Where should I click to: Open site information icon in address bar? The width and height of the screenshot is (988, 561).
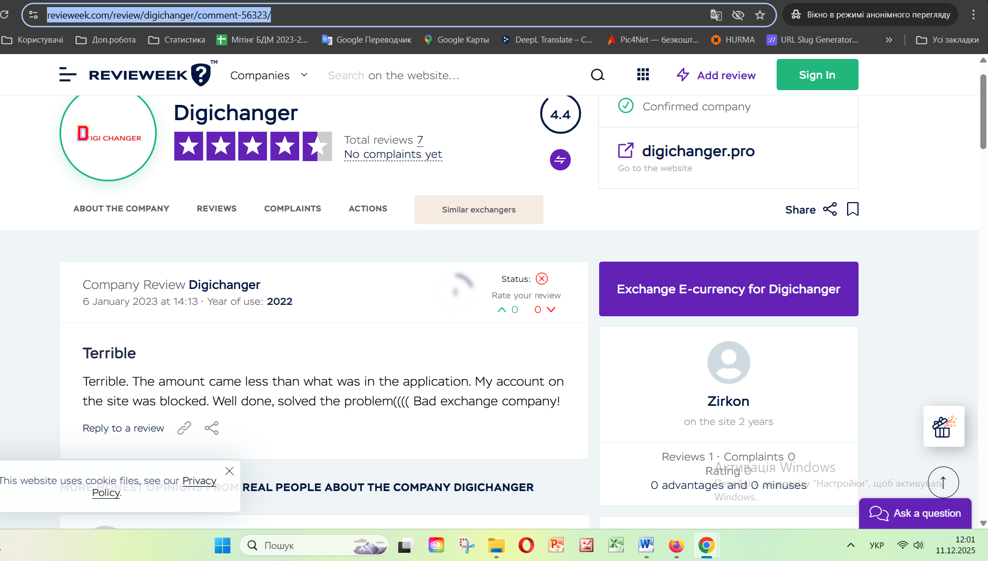point(33,15)
